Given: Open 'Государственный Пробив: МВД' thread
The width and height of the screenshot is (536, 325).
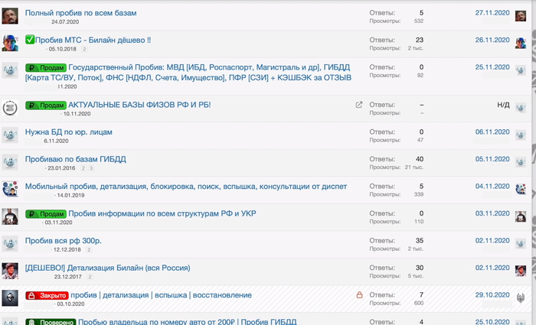Looking at the screenshot, I should click(188, 73).
